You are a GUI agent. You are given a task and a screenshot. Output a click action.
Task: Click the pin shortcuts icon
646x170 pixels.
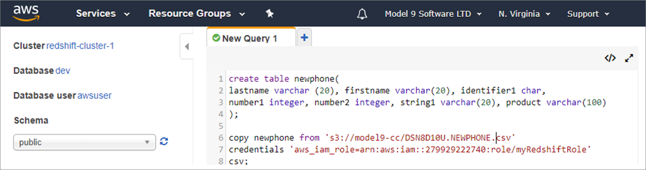coord(269,14)
